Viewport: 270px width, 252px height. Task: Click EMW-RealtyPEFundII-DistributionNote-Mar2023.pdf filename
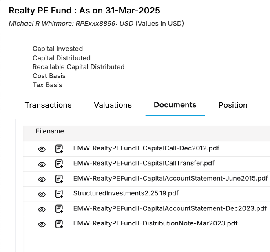(x=155, y=223)
